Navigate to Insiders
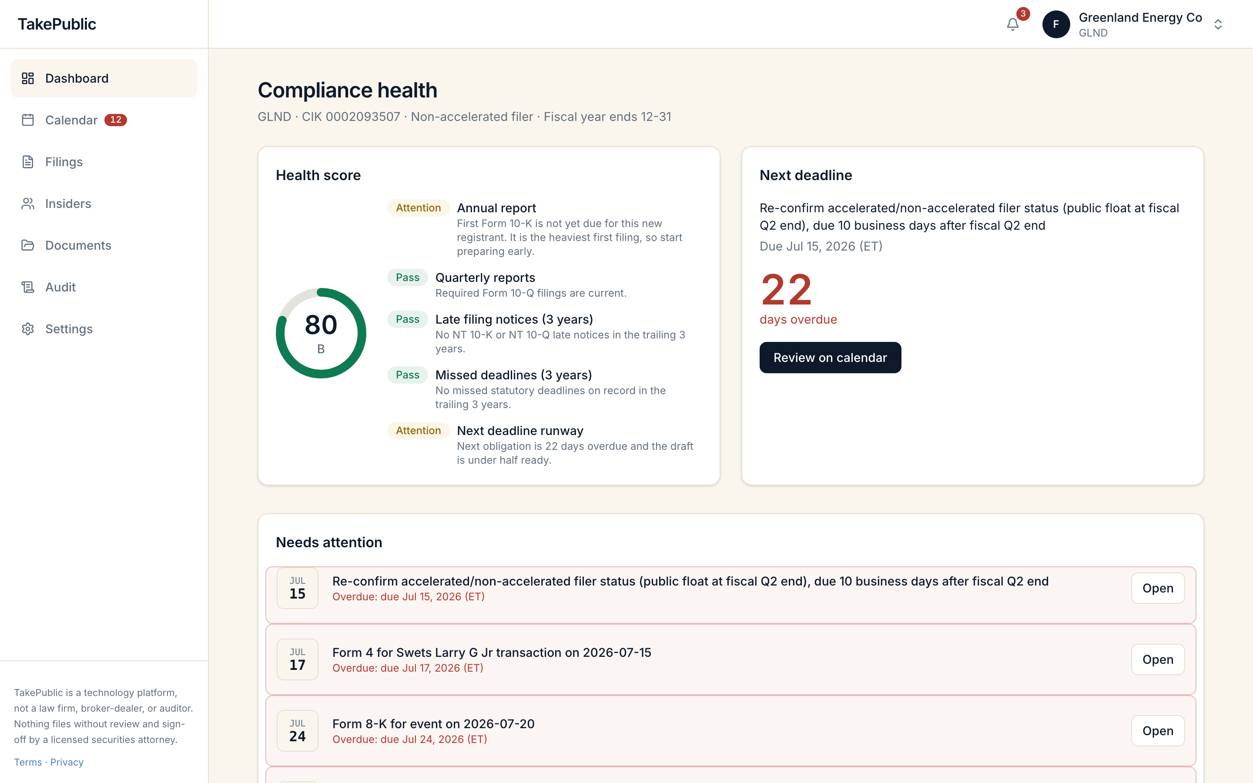 (104, 204)
